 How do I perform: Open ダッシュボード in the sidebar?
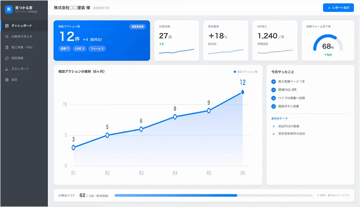tap(24, 26)
